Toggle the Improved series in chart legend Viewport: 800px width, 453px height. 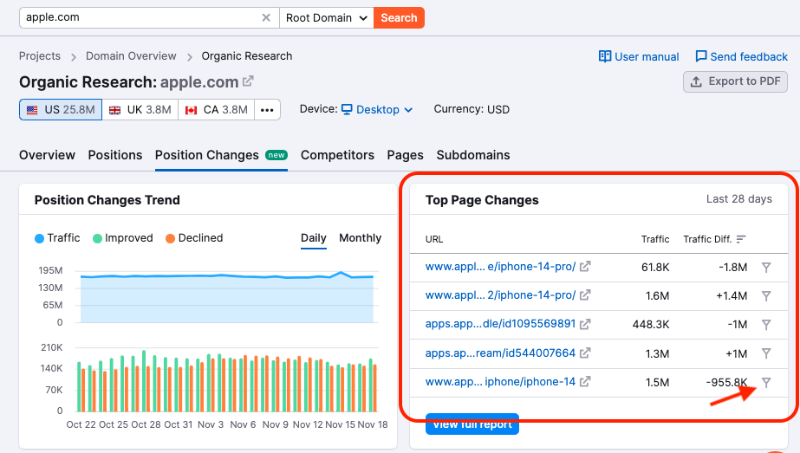coord(122,238)
